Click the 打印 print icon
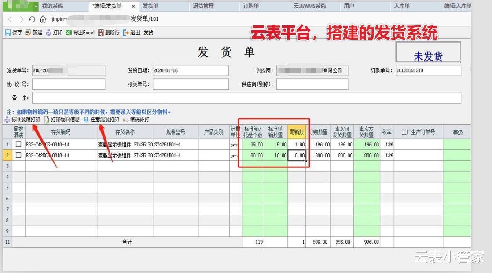492x273 pixels. click(x=49, y=33)
